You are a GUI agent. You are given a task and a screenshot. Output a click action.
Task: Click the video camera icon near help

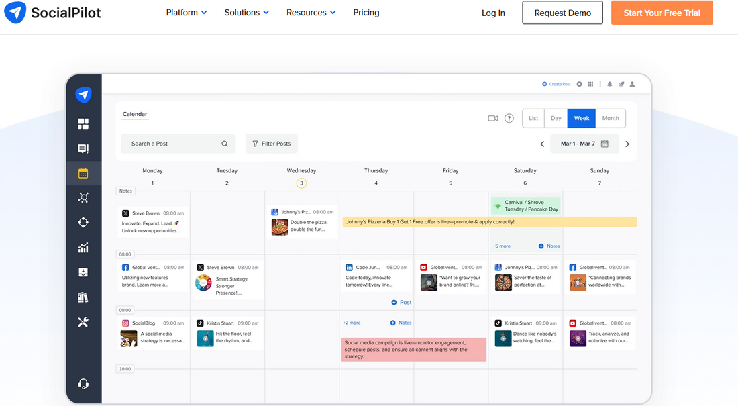point(493,118)
